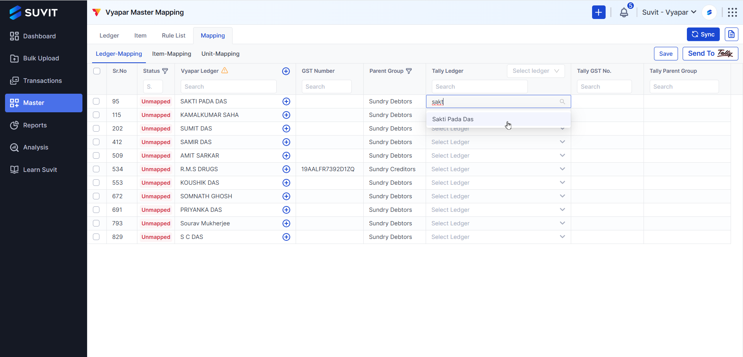
Task: Click the plus icon for SAKTI PADA DAS
Action: click(x=286, y=101)
